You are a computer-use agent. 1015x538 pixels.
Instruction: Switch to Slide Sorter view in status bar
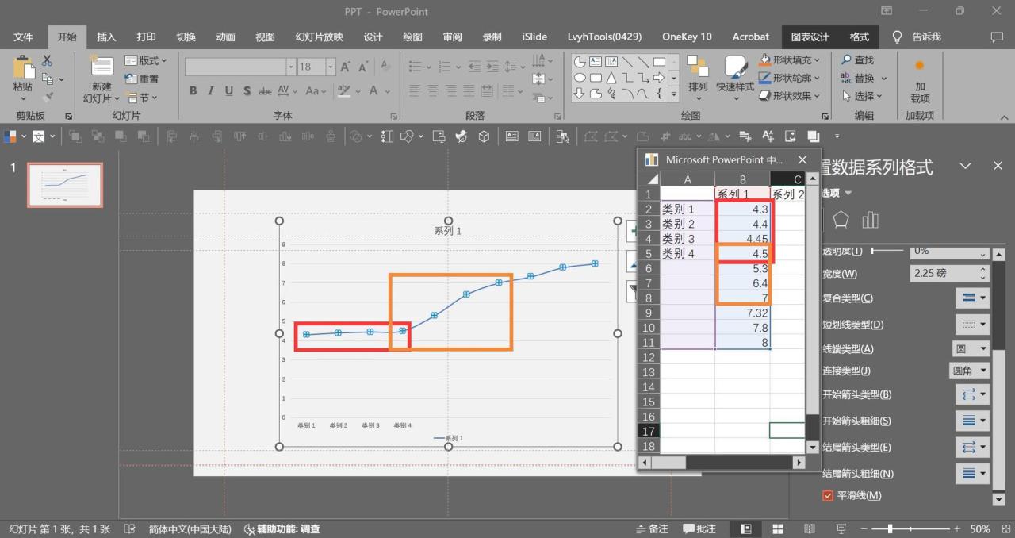coord(778,528)
